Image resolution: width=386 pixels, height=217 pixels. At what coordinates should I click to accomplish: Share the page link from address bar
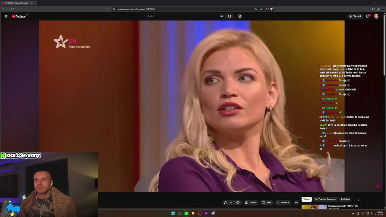pos(266,9)
